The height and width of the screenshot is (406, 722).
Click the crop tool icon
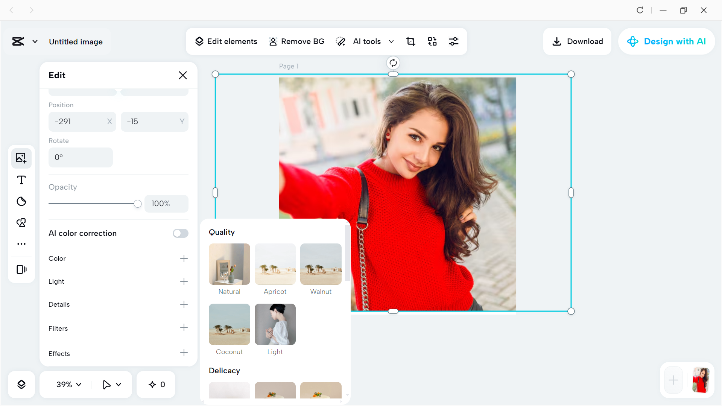[x=411, y=41]
